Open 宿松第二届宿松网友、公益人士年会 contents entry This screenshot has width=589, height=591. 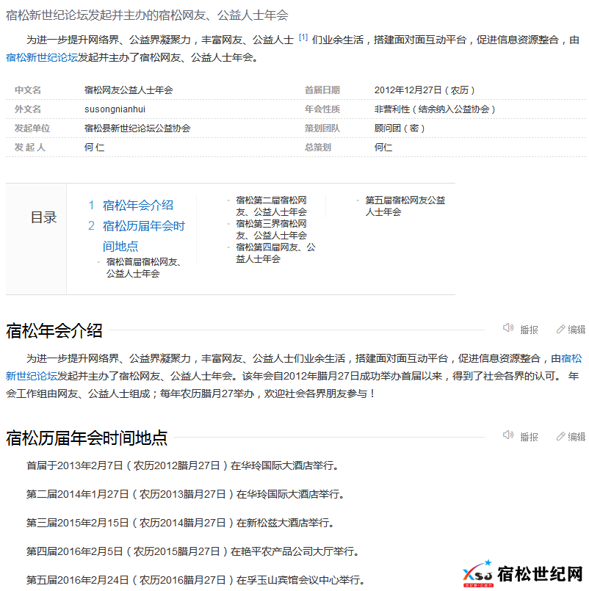click(x=271, y=206)
